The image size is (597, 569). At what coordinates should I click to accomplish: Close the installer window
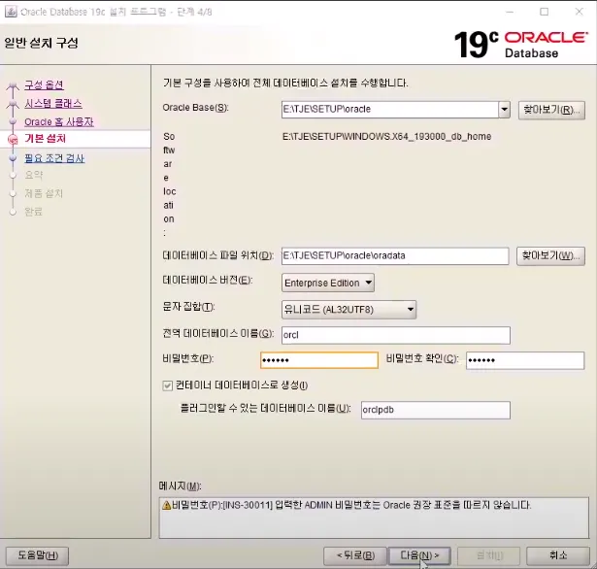click(580, 12)
